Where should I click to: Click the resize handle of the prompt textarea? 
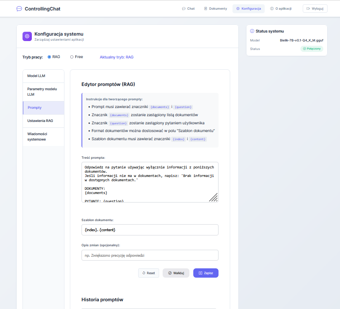point(214,197)
